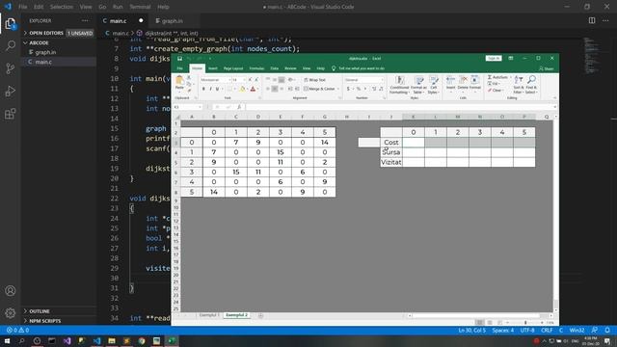
Task: Open the Accounts menu in VS Code
Action: 11,291
